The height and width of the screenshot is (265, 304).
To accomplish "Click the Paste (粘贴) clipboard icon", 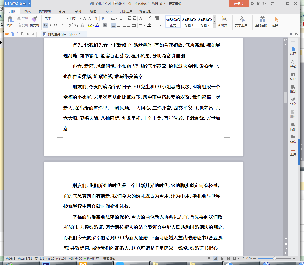I will click(10, 19).
